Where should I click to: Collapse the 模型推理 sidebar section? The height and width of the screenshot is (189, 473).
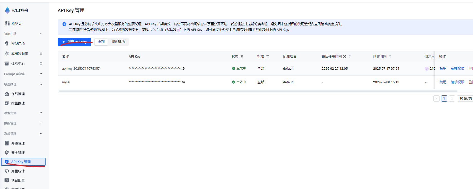click(41, 84)
